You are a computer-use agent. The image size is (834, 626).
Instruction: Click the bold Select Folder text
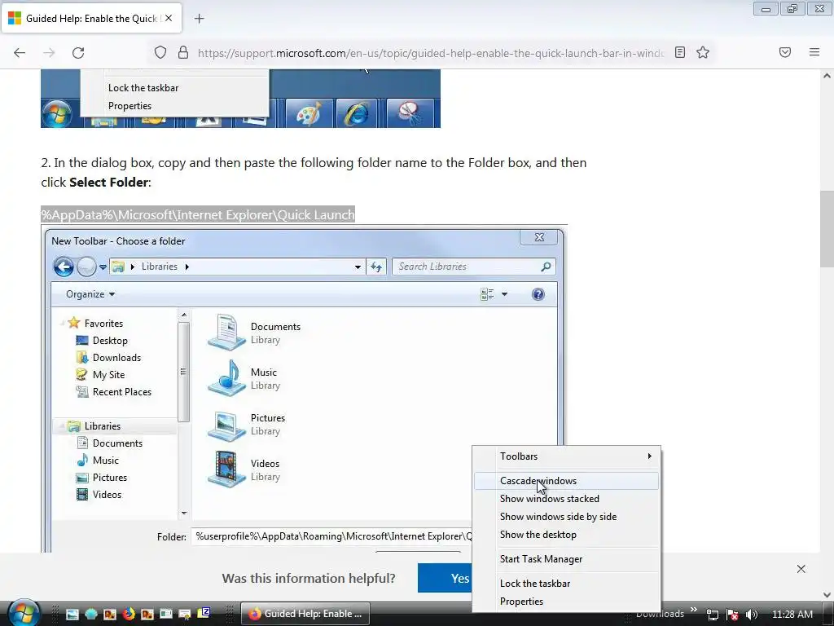point(108,182)
